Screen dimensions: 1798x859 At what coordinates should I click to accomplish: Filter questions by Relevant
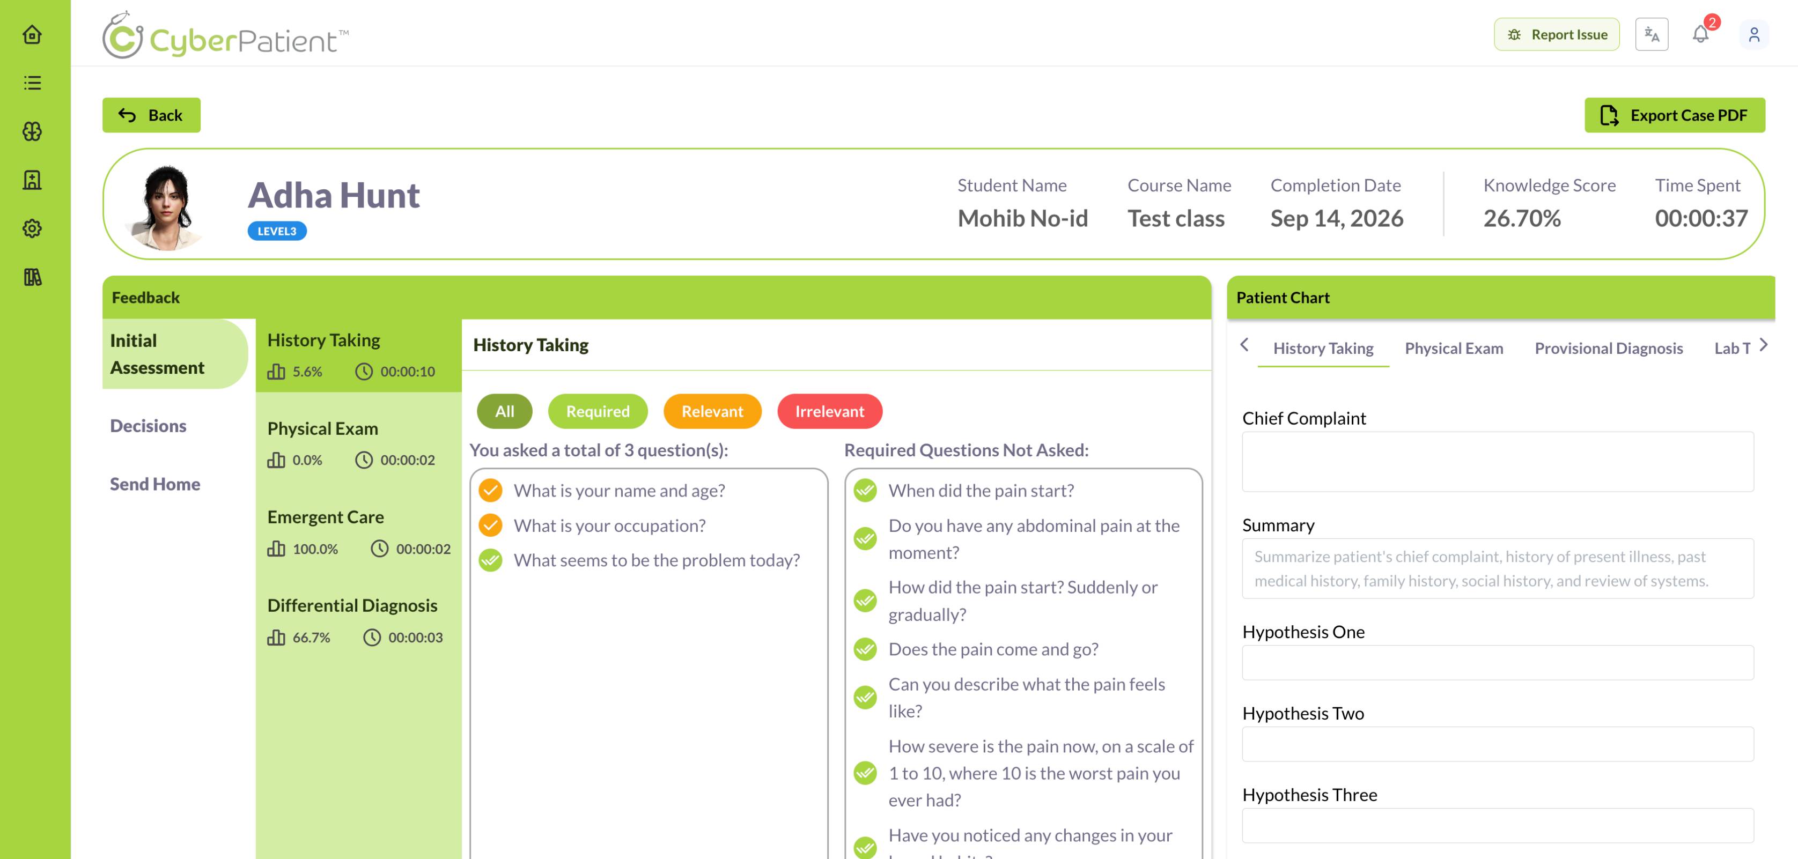coord(712,411)
